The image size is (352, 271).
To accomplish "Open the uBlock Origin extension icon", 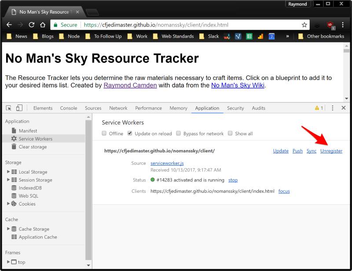I will coord(330,25).
